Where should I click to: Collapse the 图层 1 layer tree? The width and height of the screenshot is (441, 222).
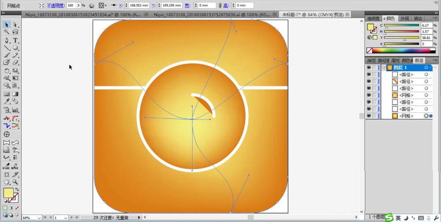click(x=383, y=68)
